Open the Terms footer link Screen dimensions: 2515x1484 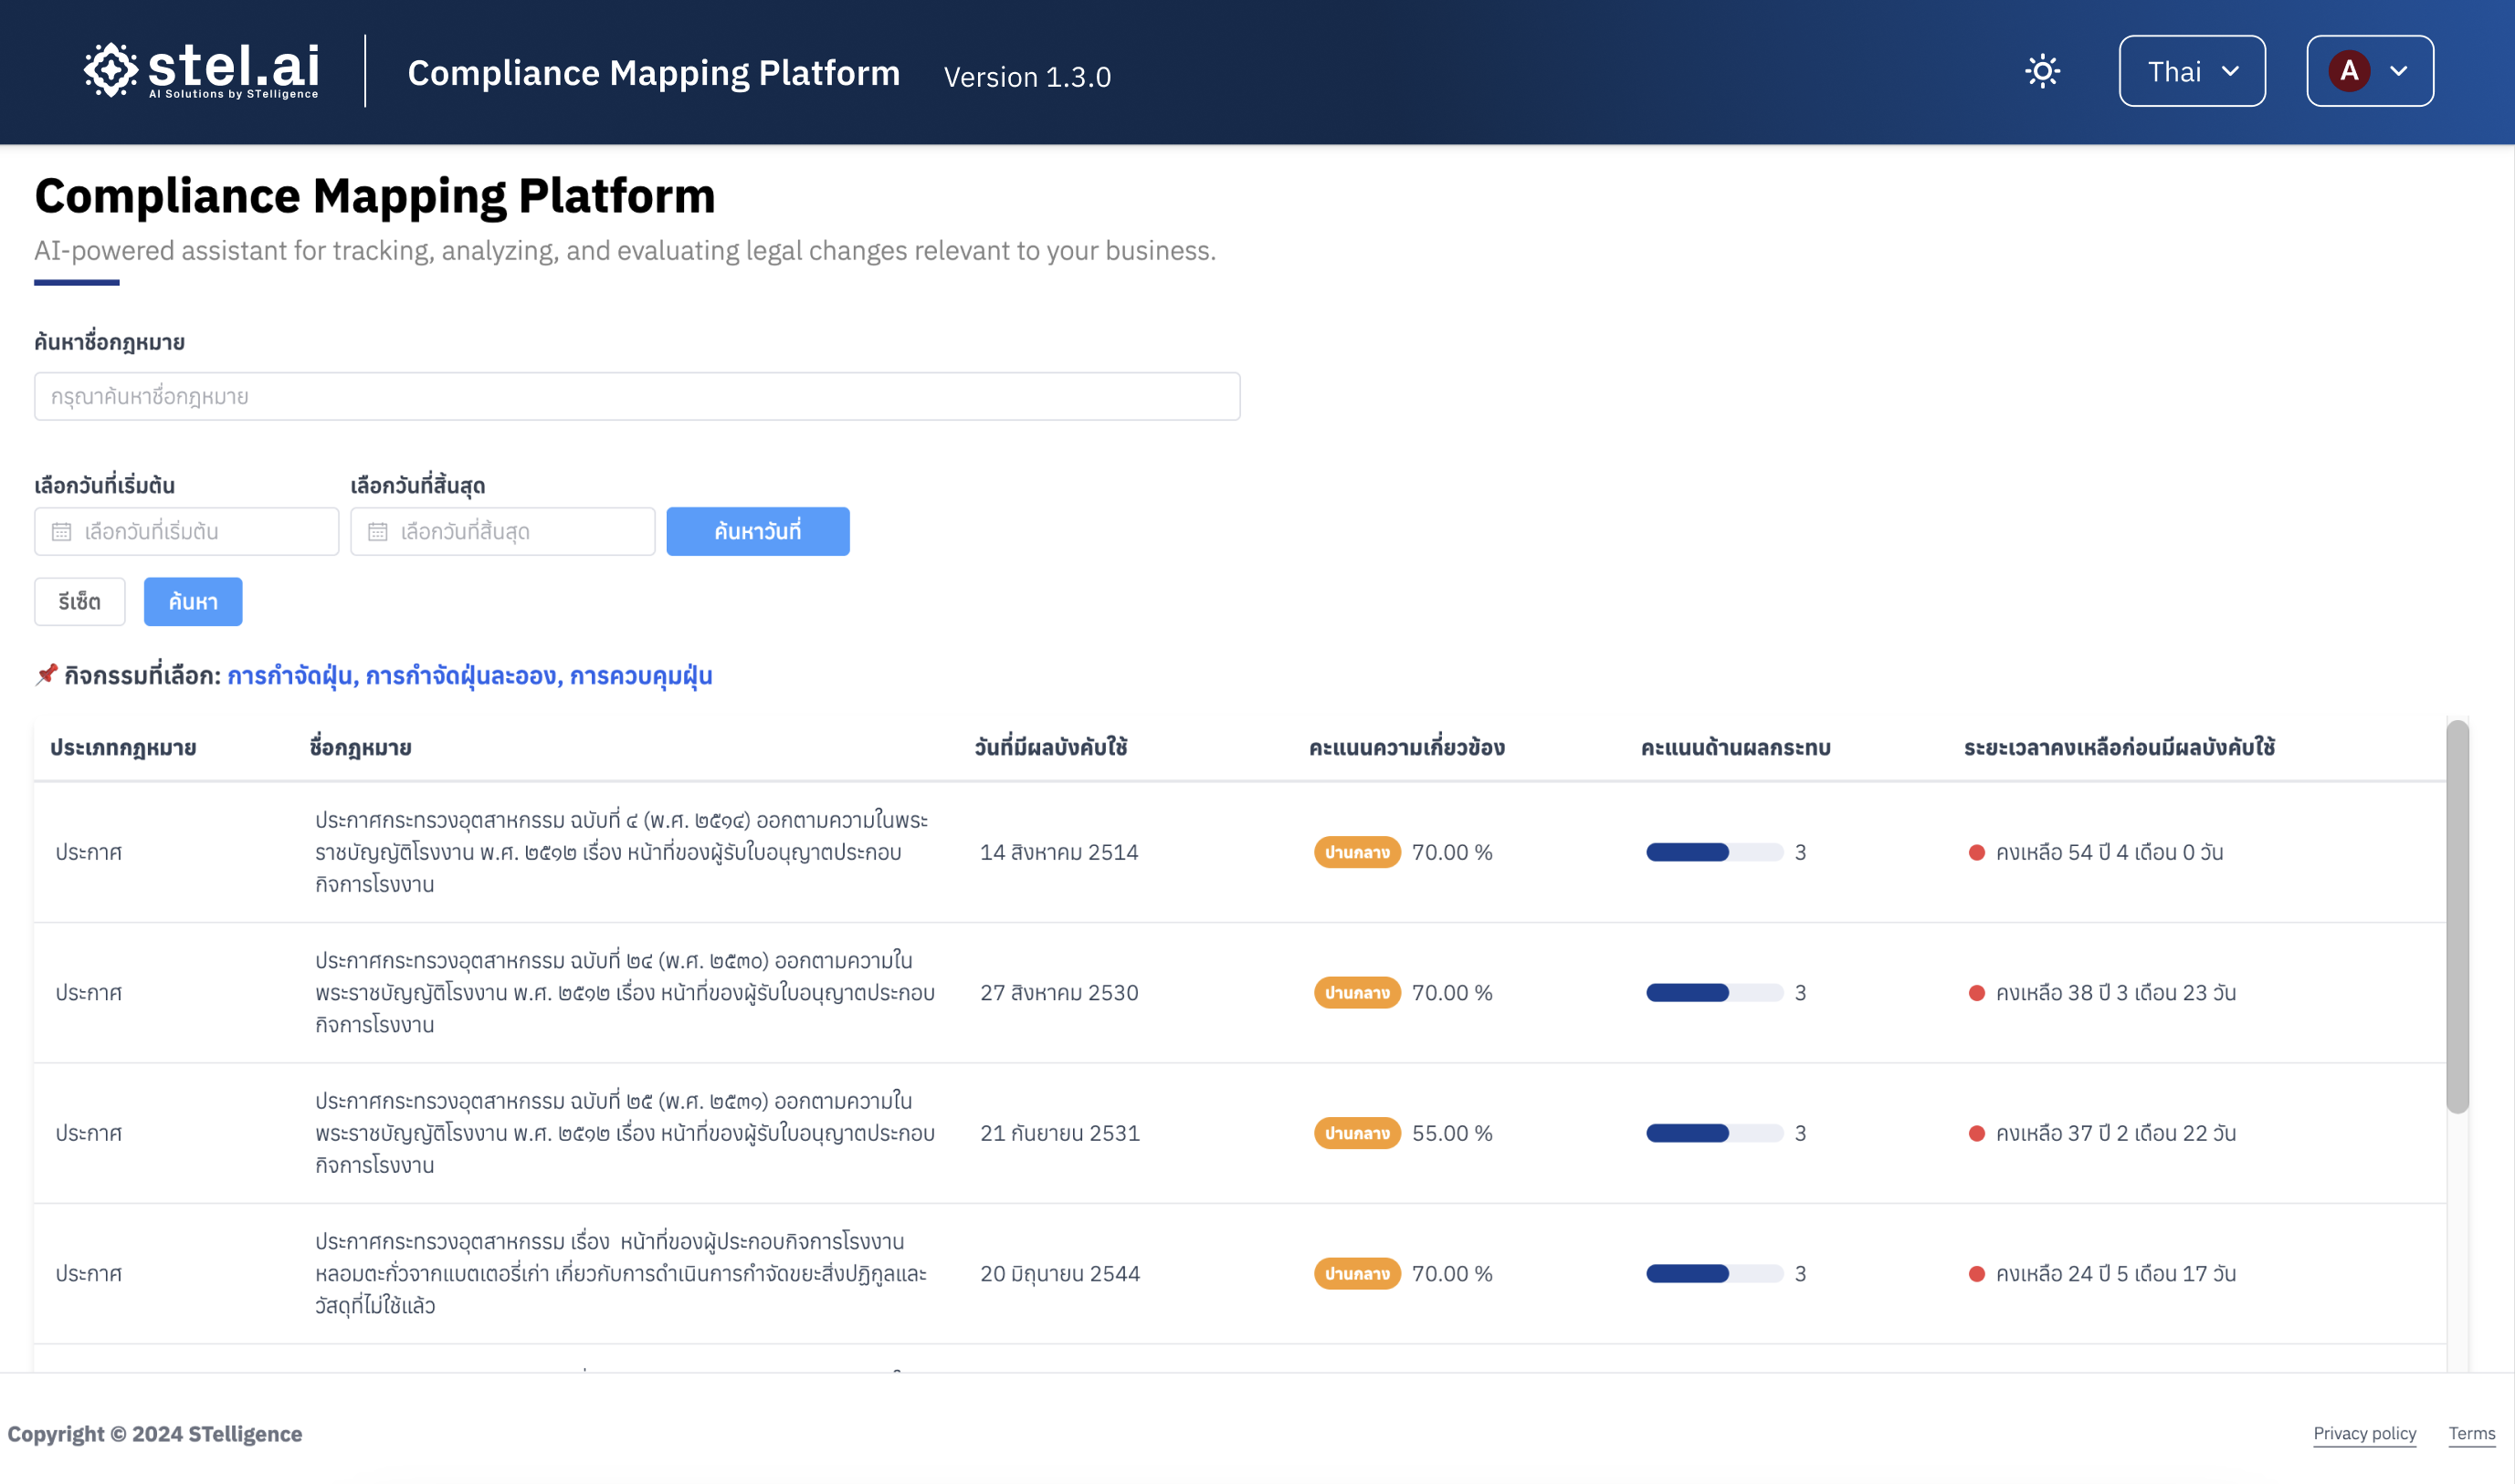[2471, 1433]
